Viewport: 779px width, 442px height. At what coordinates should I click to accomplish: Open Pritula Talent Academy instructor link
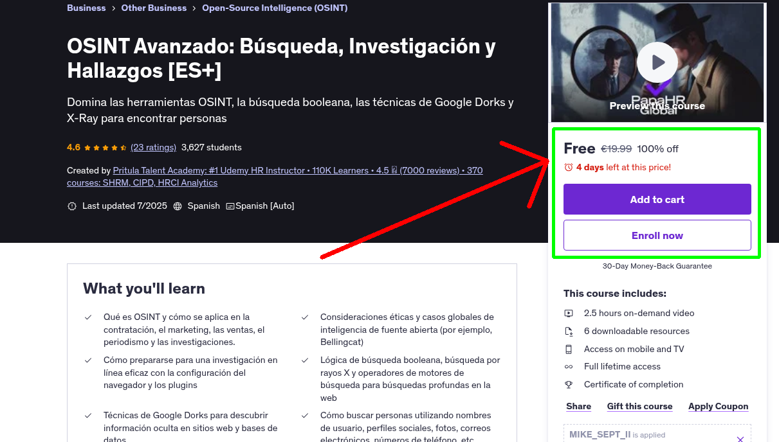pos(275,177)
